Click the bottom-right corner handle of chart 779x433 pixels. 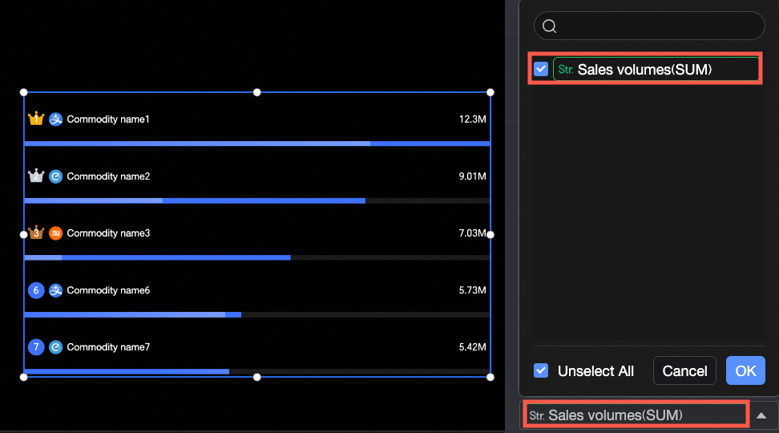point(490,378)
